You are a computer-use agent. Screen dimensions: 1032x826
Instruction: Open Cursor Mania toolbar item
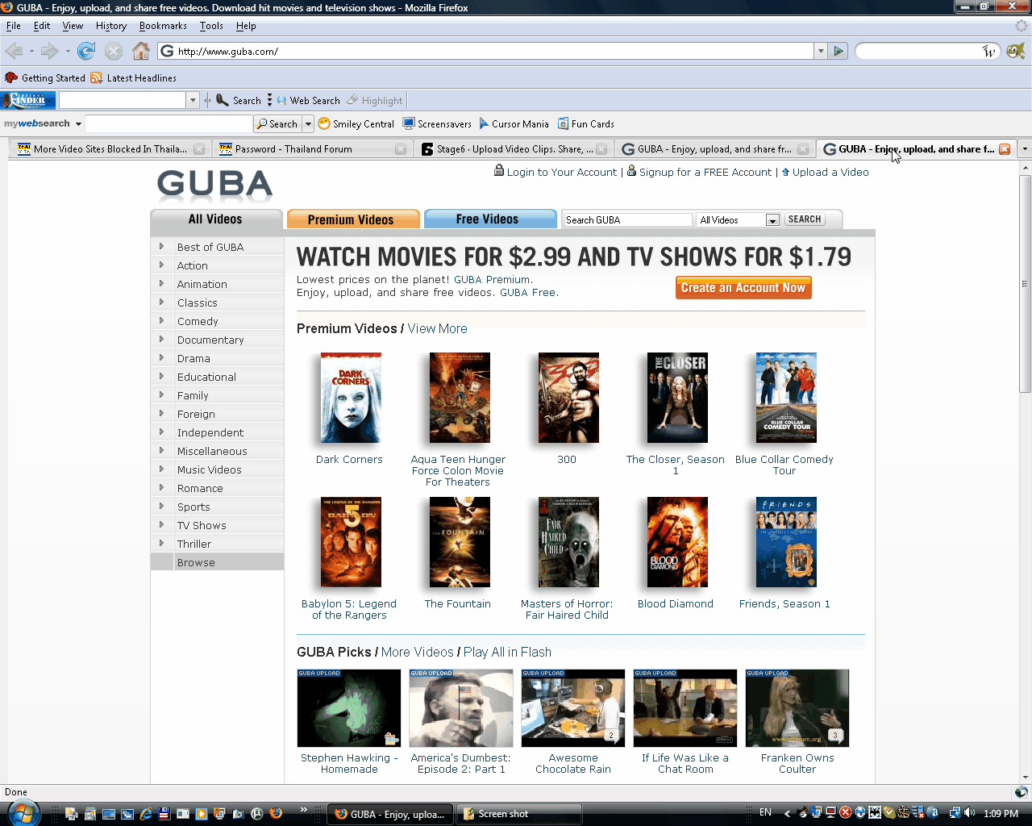(514, 123)
